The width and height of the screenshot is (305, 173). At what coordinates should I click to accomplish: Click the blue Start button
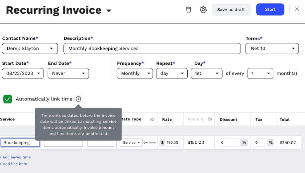click(x=270, y=10)
